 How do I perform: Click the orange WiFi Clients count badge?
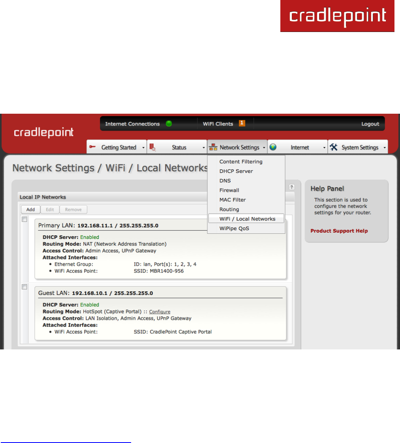[242, 123]
